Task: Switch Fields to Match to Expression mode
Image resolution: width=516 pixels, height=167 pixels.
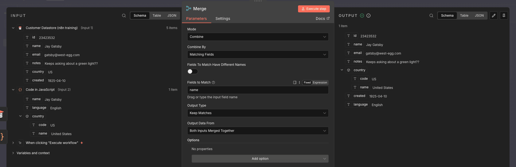Action: [320, 82]
